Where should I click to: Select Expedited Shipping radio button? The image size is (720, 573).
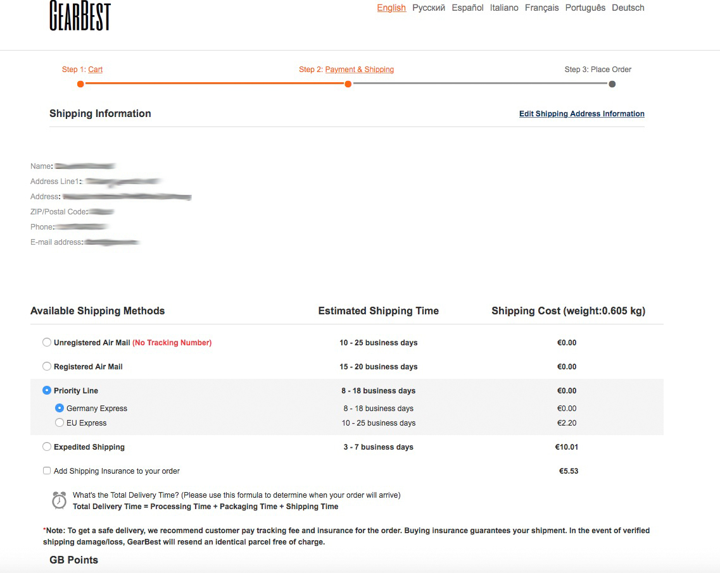click(x=47, y=447)
